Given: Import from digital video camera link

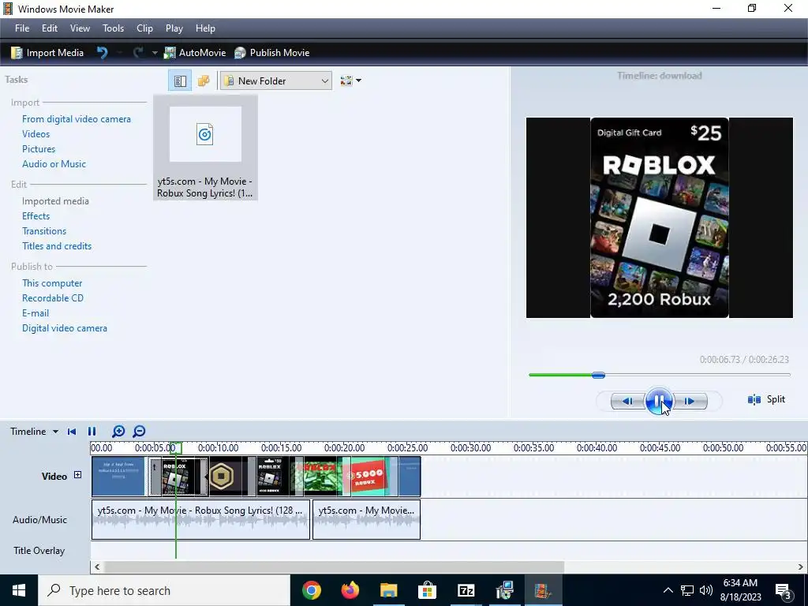Looking at the screenshot, I should 77,119.
